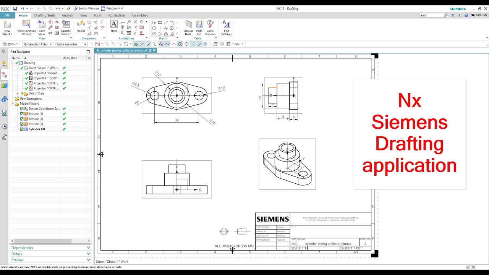489x275 pixels.
Task: Open the History clock sidebar tab
Action: (x=5, y=126)
